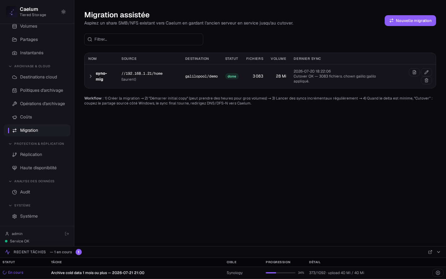The width and height of the screenshot is (446, 279).
Task: Open the Audit page
Action: (x=37, y=192)
